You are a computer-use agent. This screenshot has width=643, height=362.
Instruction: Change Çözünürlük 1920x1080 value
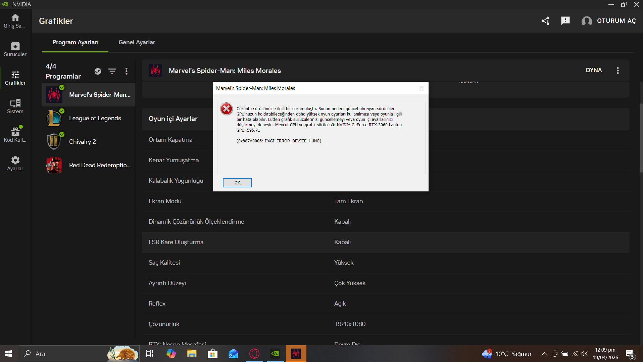pyautogui.click(x=350, y=324)
